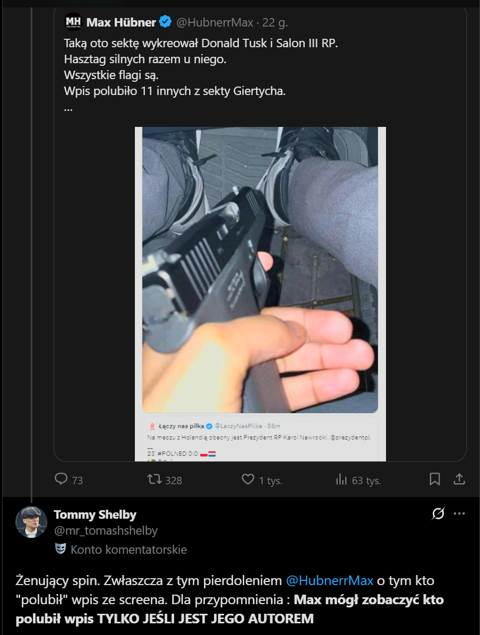The width and height of the screenshot is (480, 635).
Task: Open the @HubnerrMax mention link
Action: (329, 580)
